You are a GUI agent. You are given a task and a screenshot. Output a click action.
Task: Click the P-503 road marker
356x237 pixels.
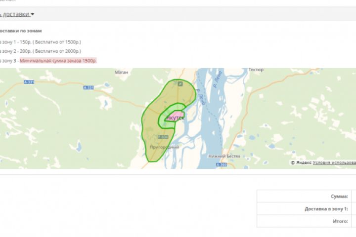pos(163,137)
